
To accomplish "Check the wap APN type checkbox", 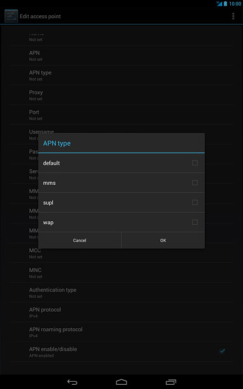I will click(195, 222).
